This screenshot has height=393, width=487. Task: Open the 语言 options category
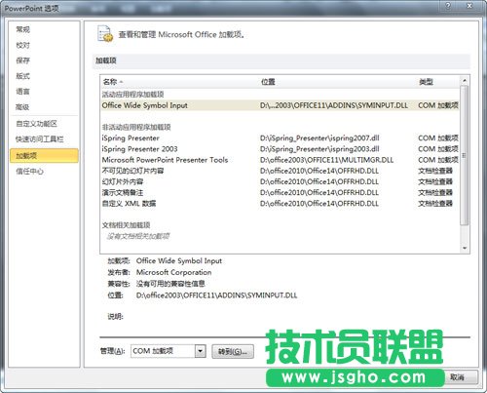click(x=22, y=92)
